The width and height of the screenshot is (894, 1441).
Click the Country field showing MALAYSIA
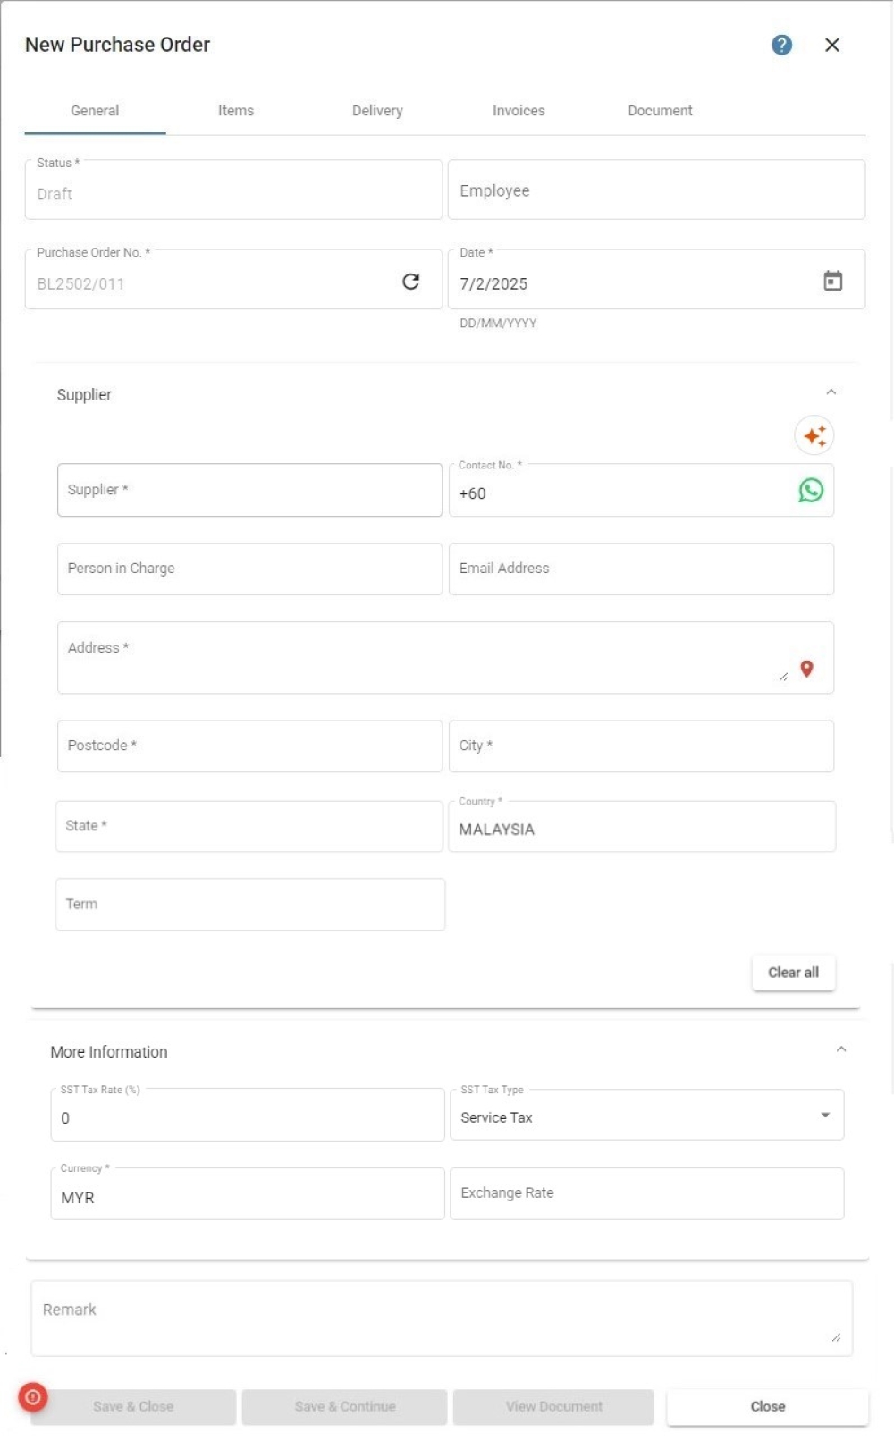pos(642,826)
